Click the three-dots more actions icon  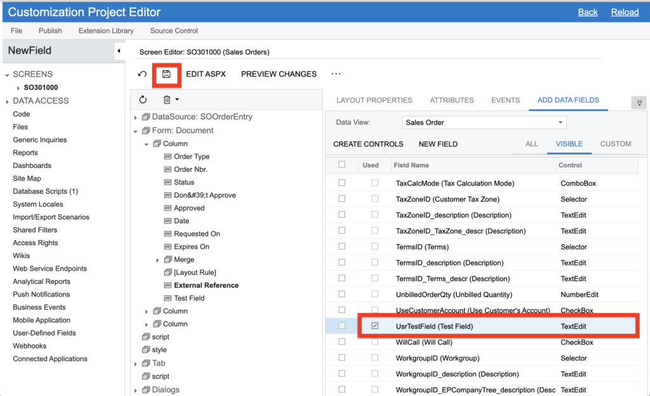coord(336,74)
